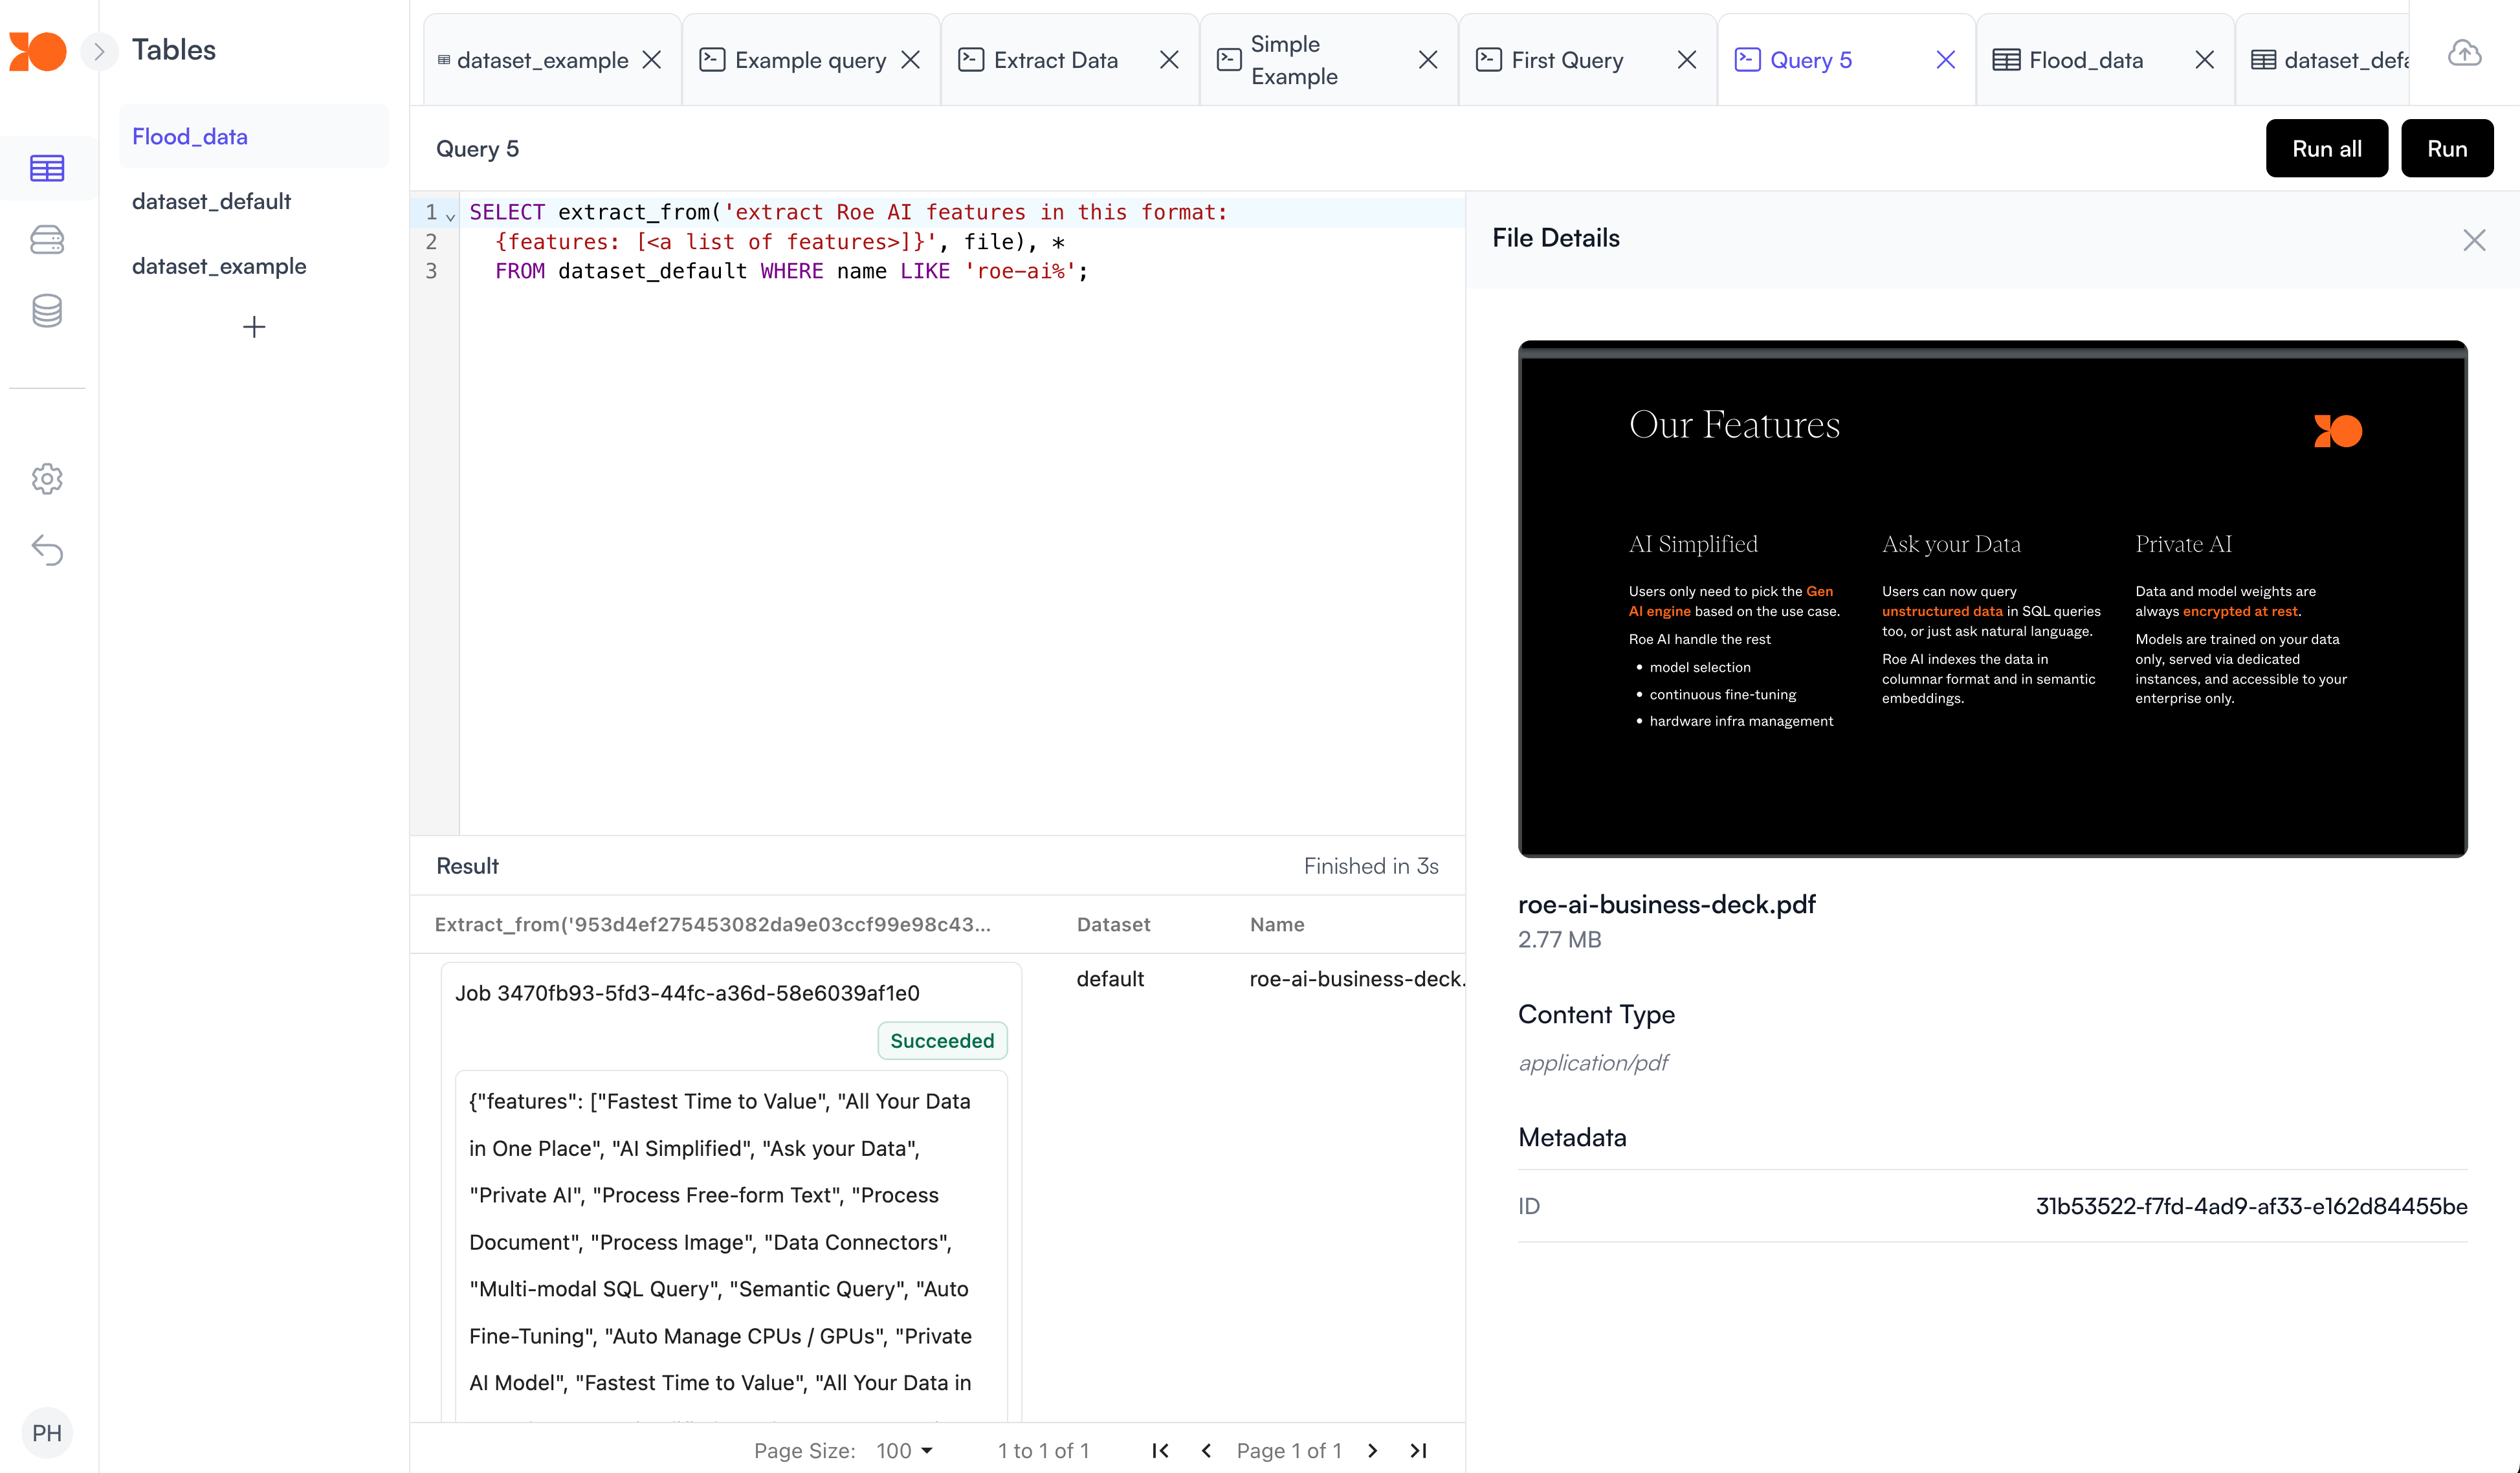The width and height of the screenshot is (2520, 1473).
Task: Switch to the Extract Data tab
Action: point(1055,60)
